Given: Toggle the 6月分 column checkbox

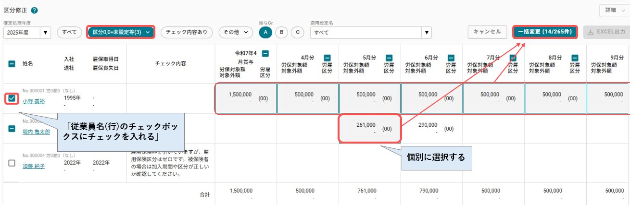Looking at the screenshot, I should (452, 57).
